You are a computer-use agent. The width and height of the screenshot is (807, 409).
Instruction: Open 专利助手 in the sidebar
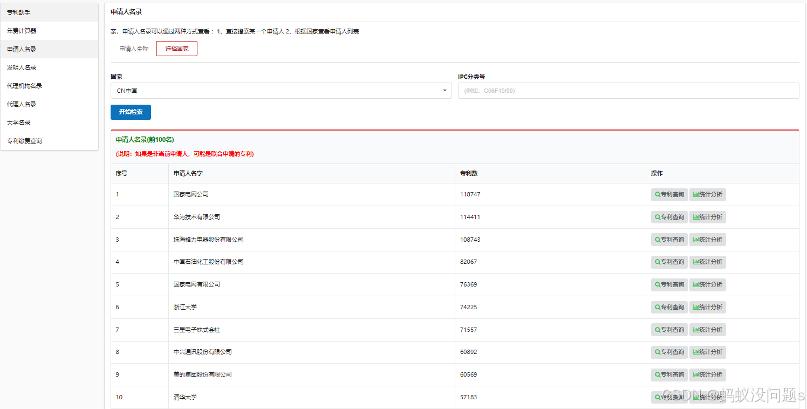pyautogui.click(x=49, y=12)
